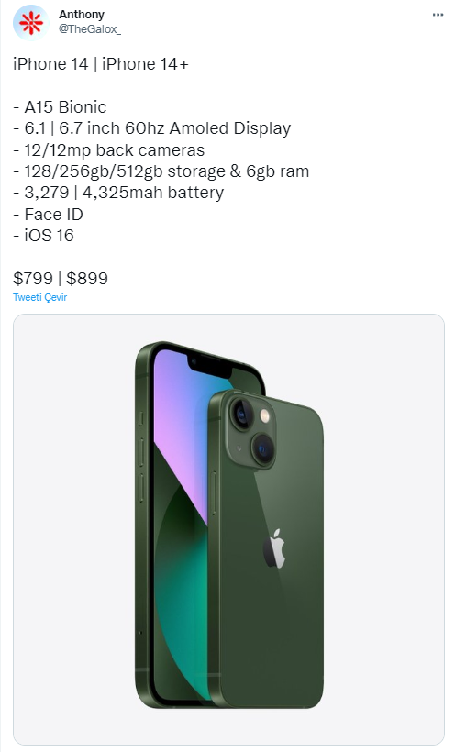Open the attached green iPhone image
The width and height of the screenshot is (455, 752).
pos(228,529)
